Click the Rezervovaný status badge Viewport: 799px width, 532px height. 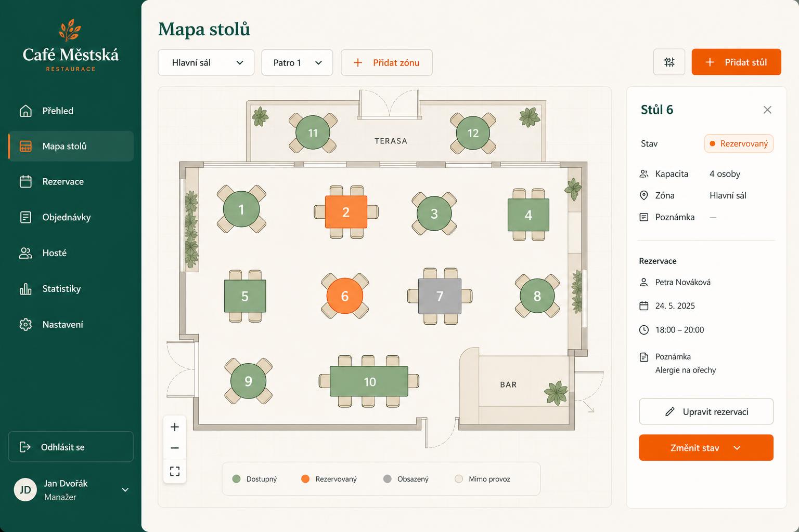coord(739,144)
